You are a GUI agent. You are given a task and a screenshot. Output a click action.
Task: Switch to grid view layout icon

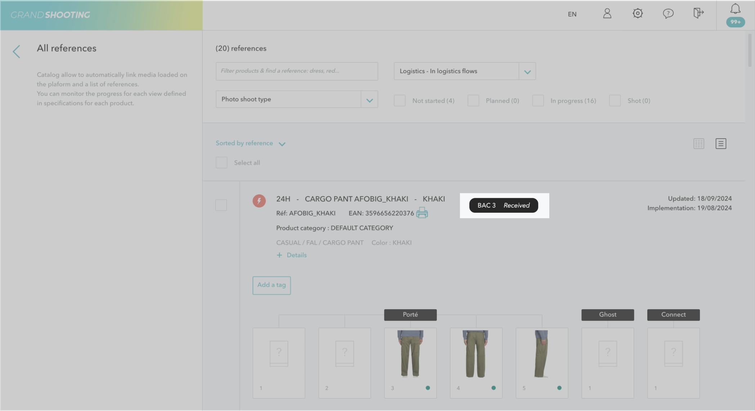pyautogui.click(x=698, y=144)
